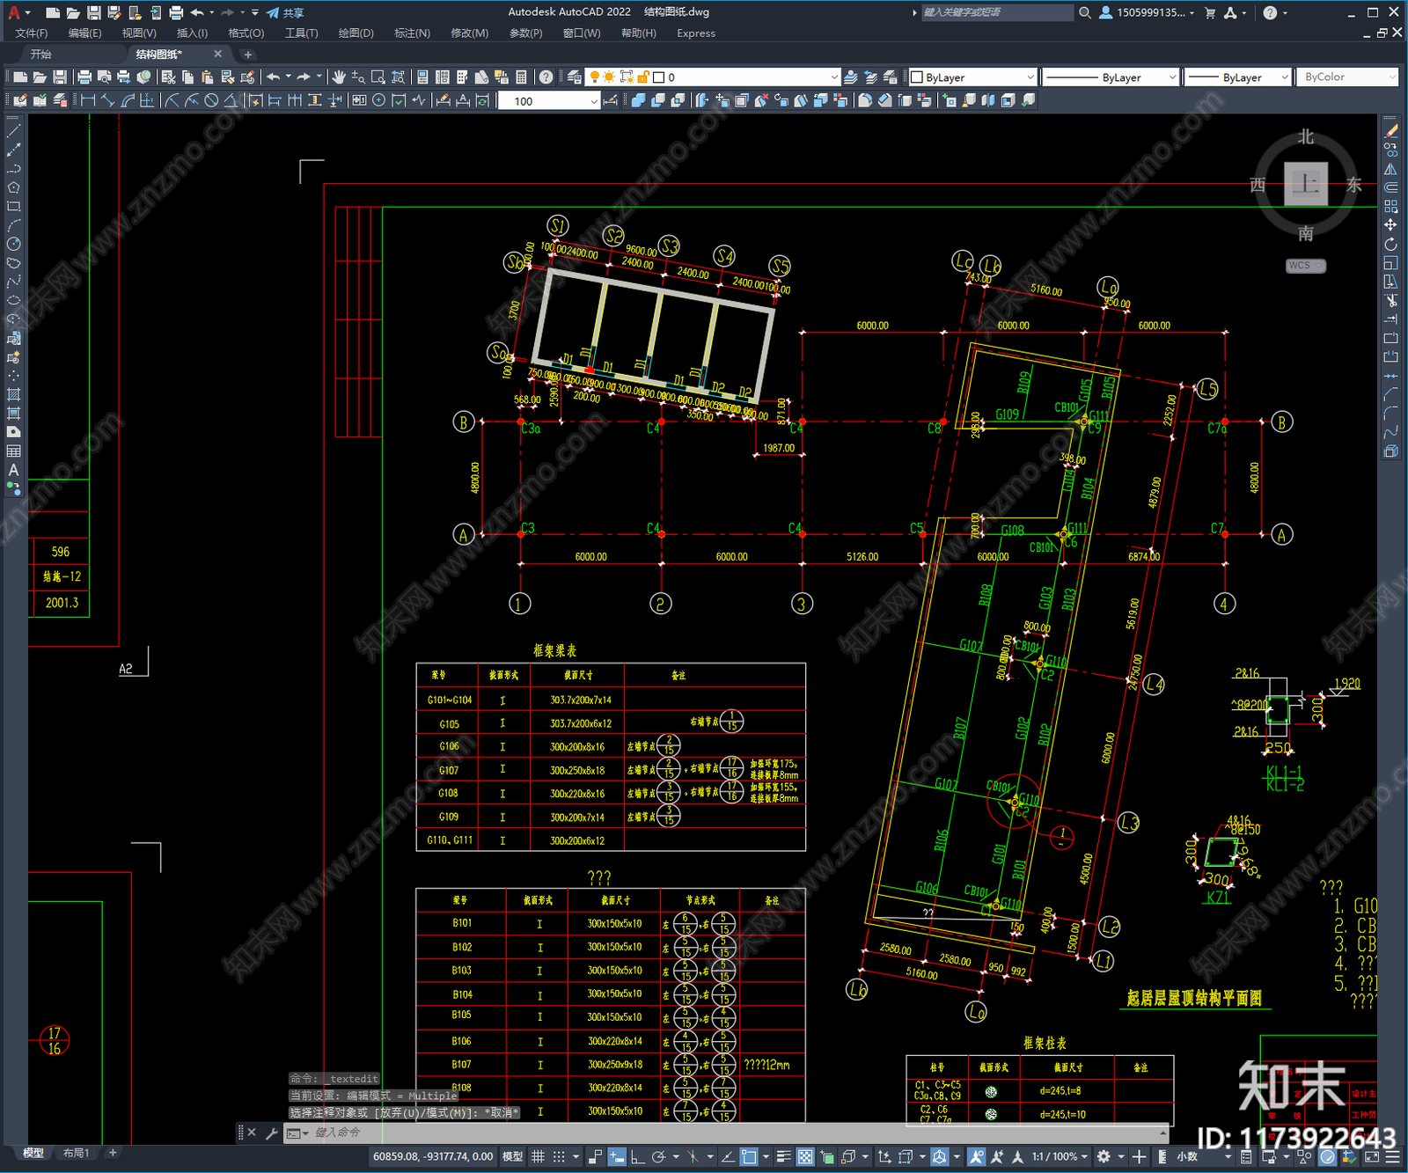Switch to the 开始 start tab
The width and height of the screenshot is (1408, 1173).
click(41, 55)
